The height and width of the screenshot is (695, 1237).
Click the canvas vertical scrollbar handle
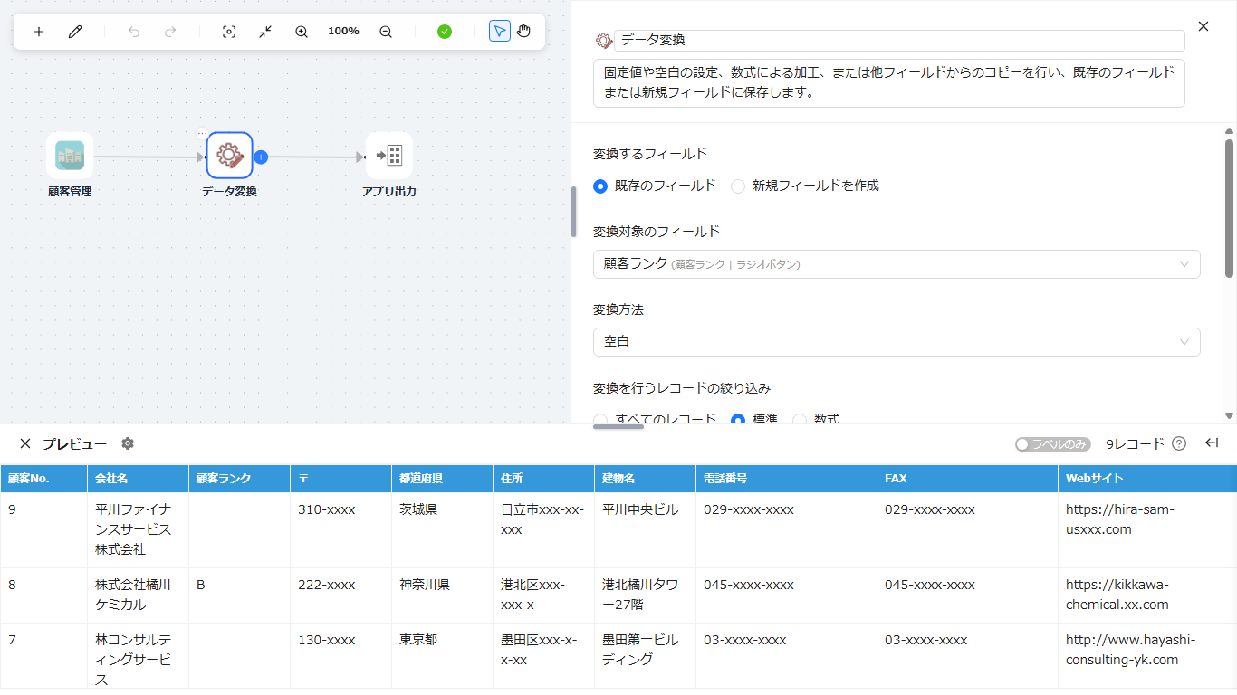tap(573, 212)
